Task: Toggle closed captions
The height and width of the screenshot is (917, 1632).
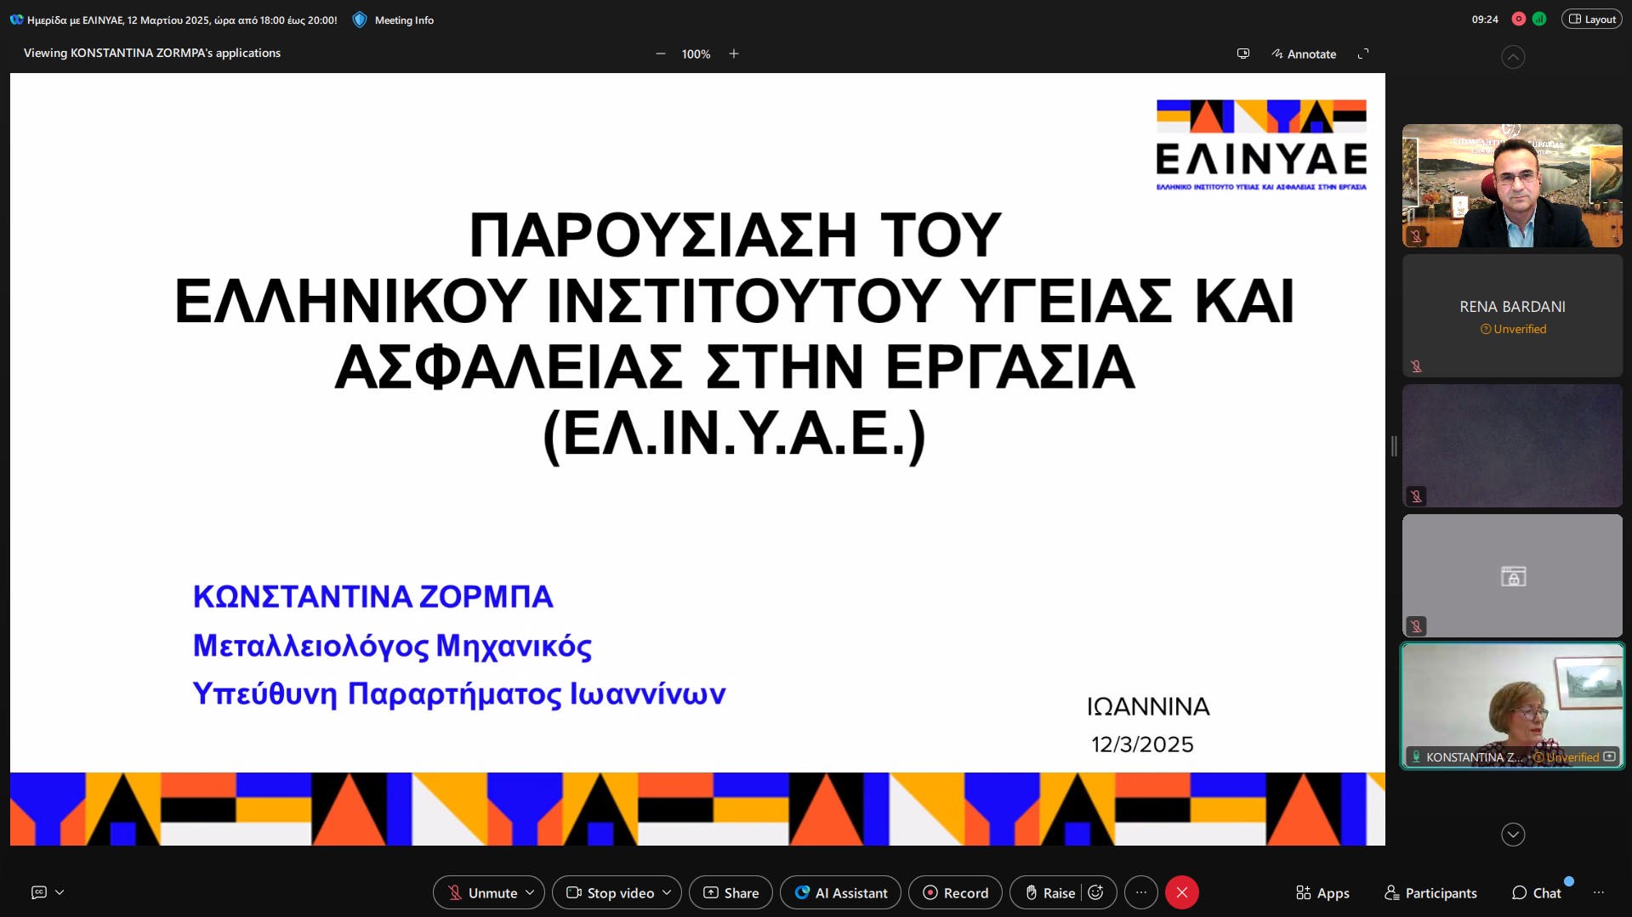Action: coord(38,892)
